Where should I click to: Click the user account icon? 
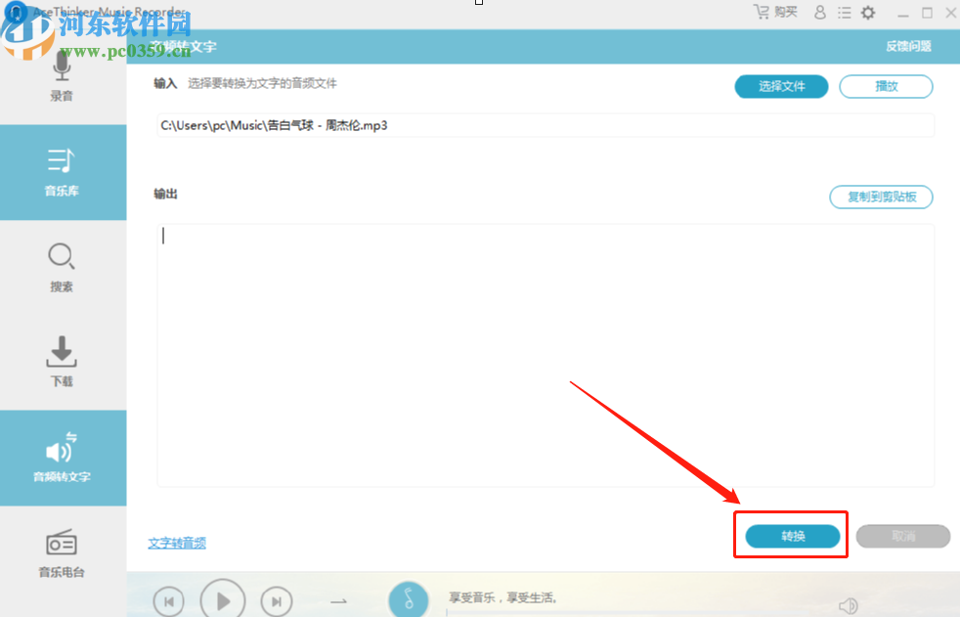pos(819,13)
